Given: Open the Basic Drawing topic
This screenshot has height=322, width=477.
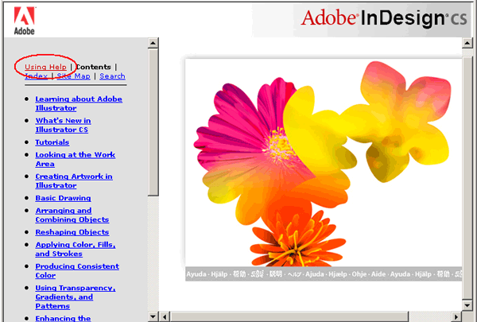Looking at the screenshot, I should coord(63,198).
